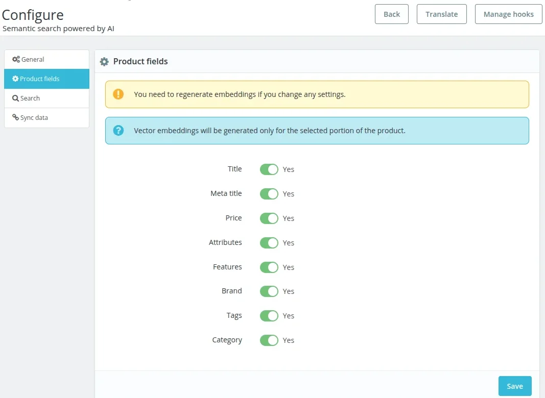Click the gears icon beside General
545x398 pixels.
pyautogui.click(x=16, y=59)
